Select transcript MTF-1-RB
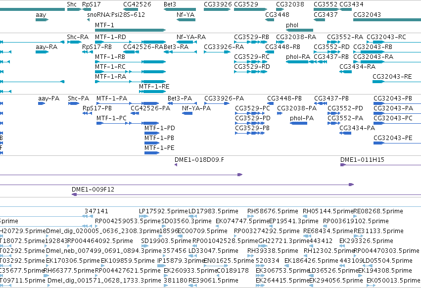Viewport: 421px width, 288px height. (x=130, y=62)
